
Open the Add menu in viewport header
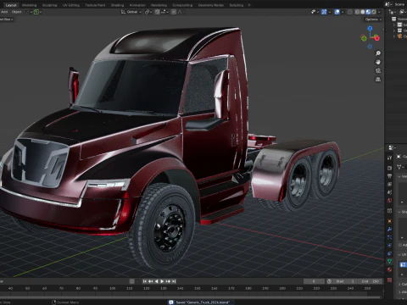point(4,12)
